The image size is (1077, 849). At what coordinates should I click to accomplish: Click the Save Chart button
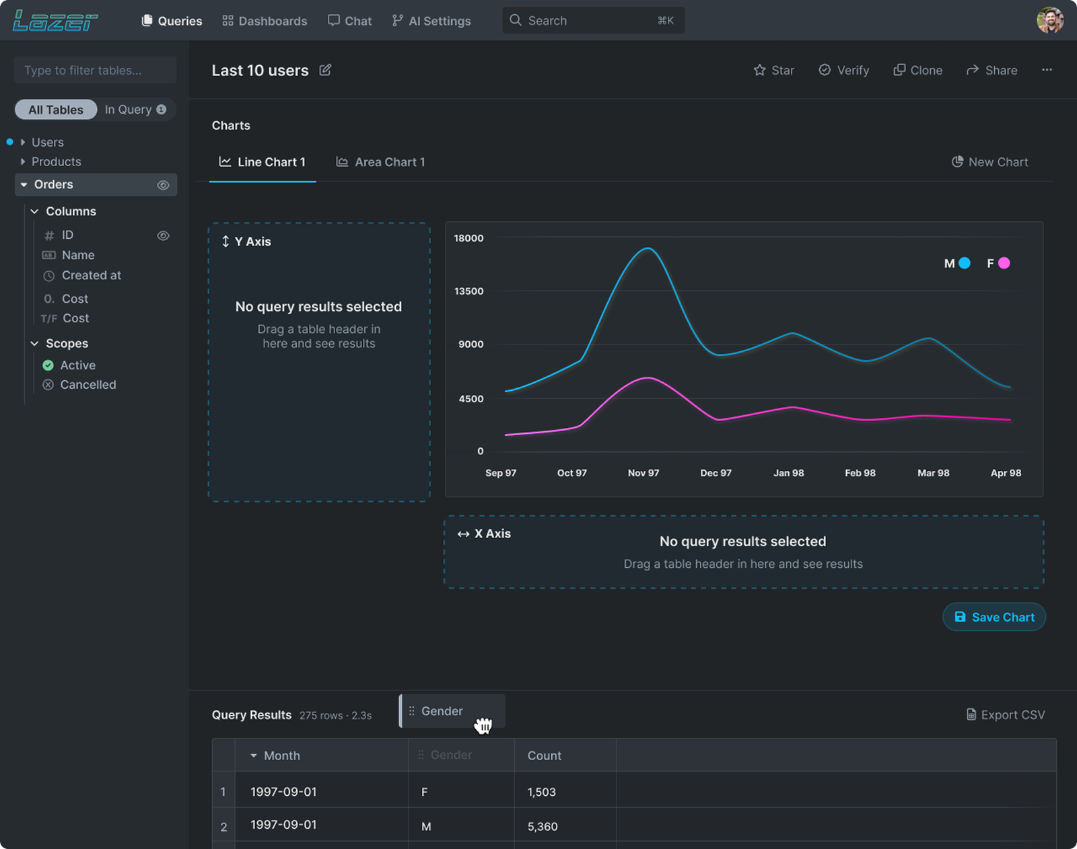(x=994, y=617)
